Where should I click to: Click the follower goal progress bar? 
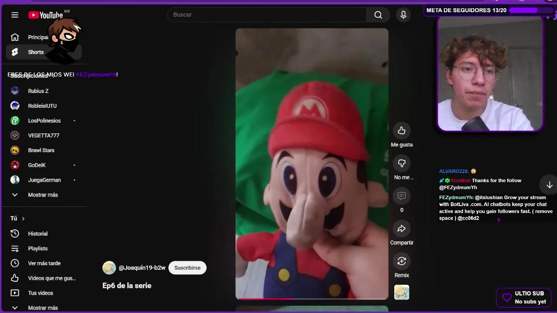coord(530,10)
